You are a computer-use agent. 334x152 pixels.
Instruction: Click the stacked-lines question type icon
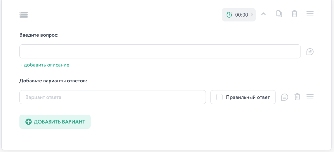point(24,15)
